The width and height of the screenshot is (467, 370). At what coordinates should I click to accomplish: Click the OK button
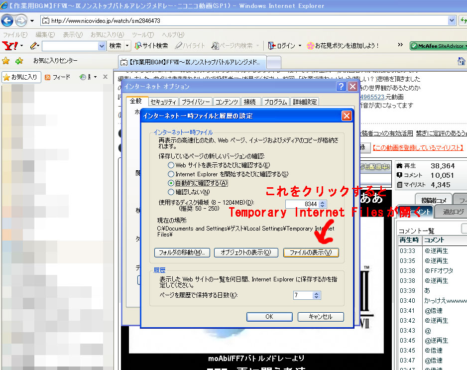[x=269, y=317]
